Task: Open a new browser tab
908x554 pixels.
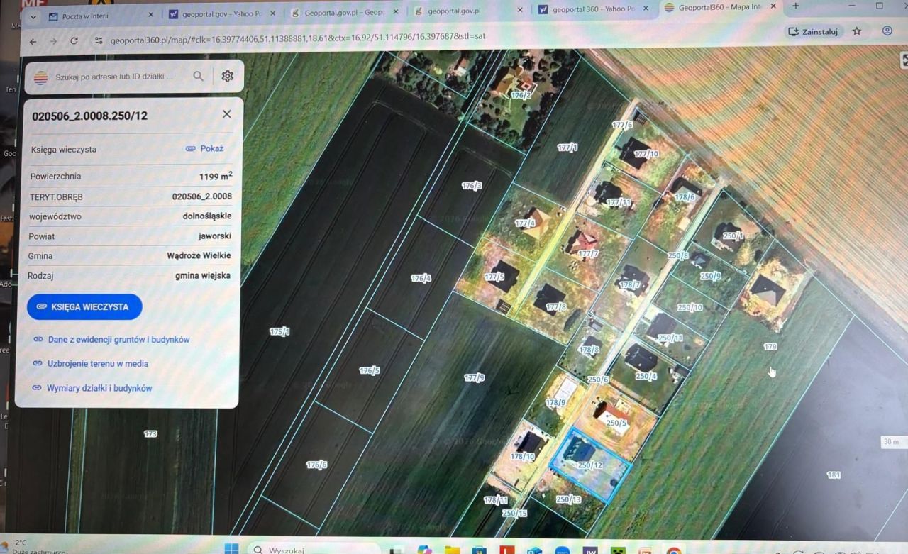Action: tap(795, 6)
